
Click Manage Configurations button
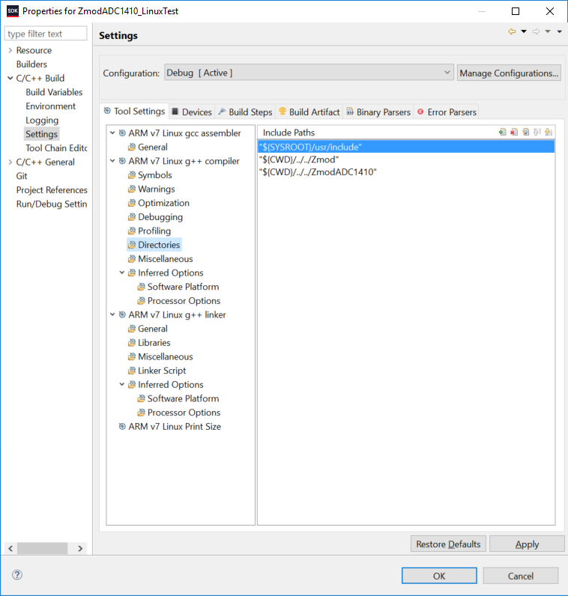point(509,73)
